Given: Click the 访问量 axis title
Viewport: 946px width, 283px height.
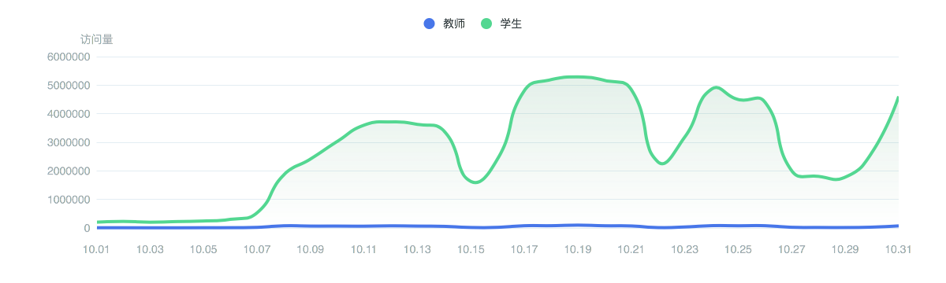Looking at the screenshot, I should [96, 39].
